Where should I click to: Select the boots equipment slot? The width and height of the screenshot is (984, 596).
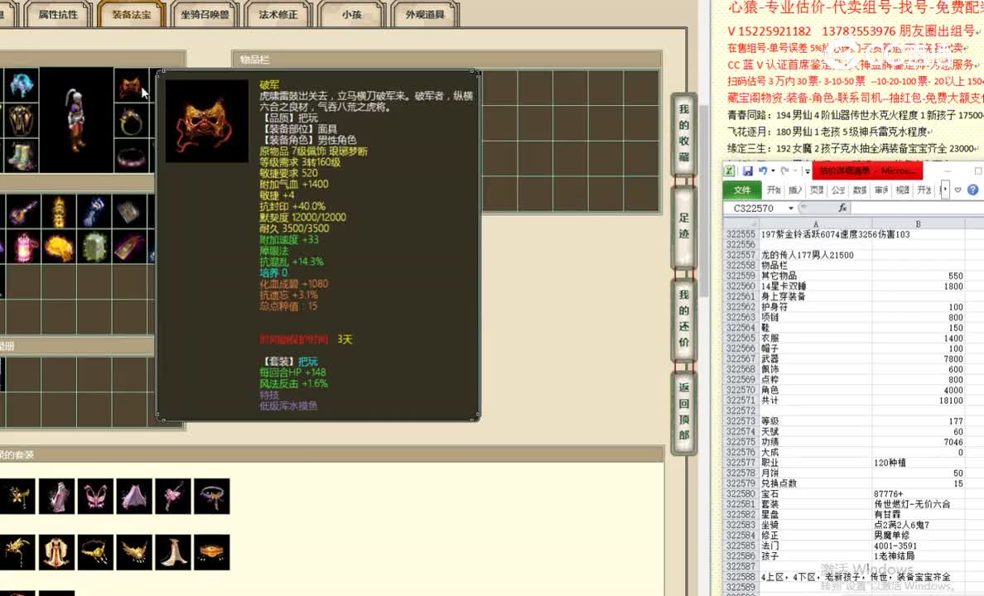point(21,156)
